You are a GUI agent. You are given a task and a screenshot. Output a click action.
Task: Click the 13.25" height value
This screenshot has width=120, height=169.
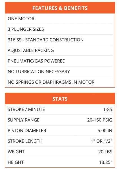tap(106, 162)
